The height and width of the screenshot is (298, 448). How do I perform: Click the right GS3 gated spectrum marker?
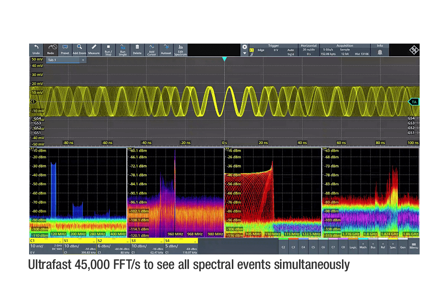click(x=411, y=123)
